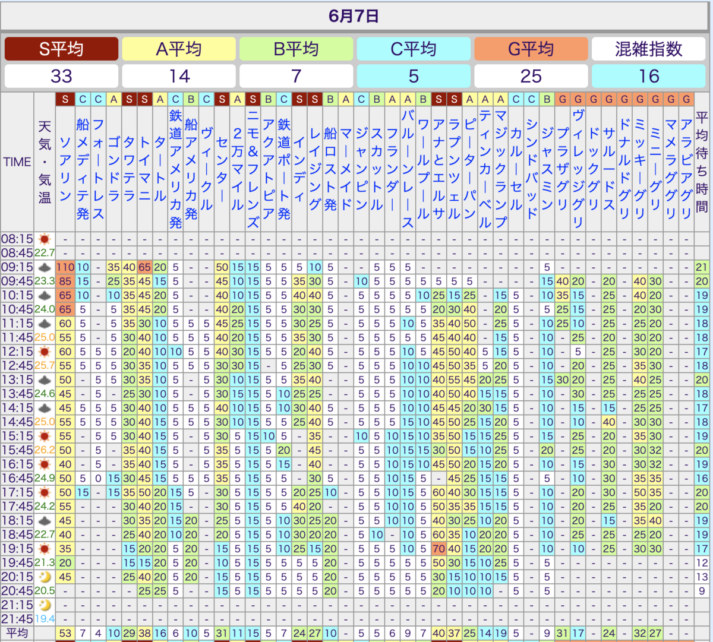The image size is (713, 642).
Task: Select the yellow A平均 header box
Action: [179, 49]
